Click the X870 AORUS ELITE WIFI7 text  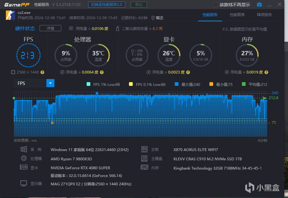point(196,150)
